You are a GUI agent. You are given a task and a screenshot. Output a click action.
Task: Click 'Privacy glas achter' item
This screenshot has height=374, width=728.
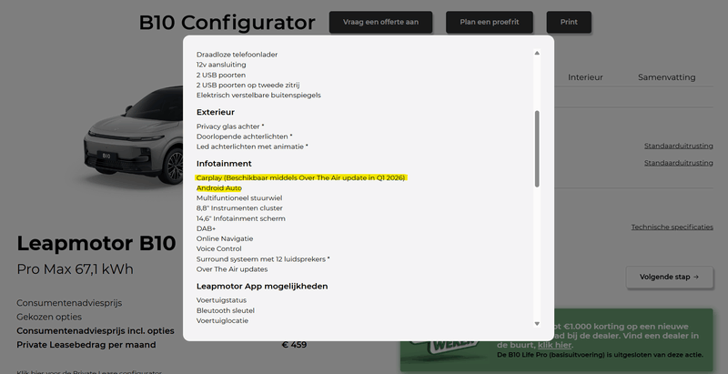[x=230, y=126]
